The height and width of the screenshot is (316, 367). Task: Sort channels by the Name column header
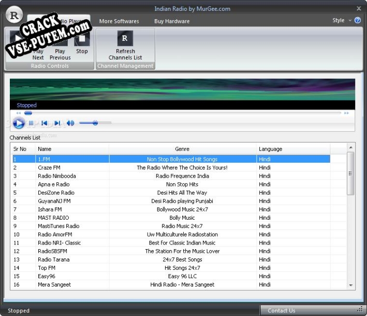click(71, 149)
